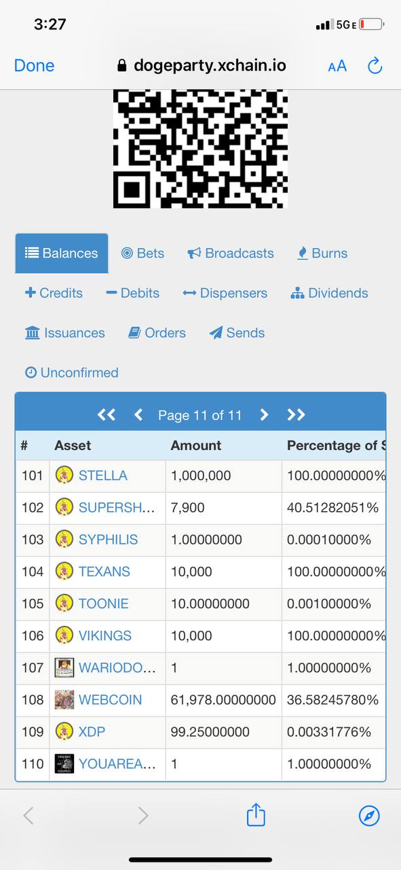Open the Broadcasts tab

[x=231, y=253]
